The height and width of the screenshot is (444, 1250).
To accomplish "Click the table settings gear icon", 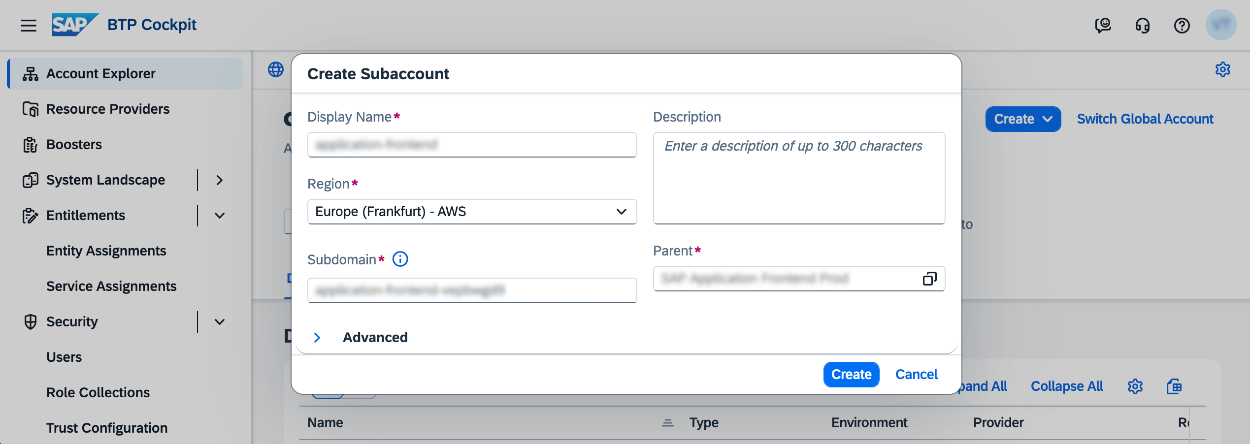I will (1135, 386).
